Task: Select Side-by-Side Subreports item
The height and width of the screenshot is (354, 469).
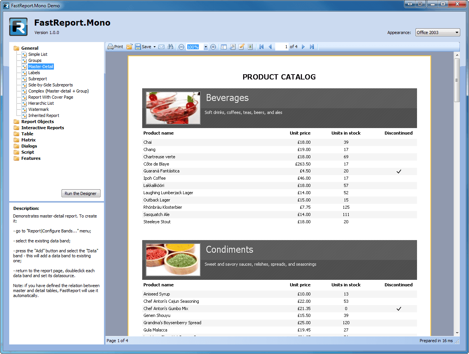Action: pos(50,85)
